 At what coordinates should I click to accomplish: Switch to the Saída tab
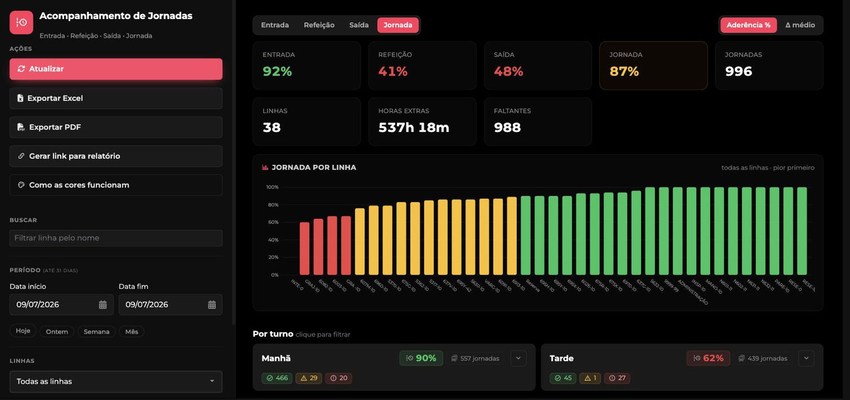(x=359, y=25)
